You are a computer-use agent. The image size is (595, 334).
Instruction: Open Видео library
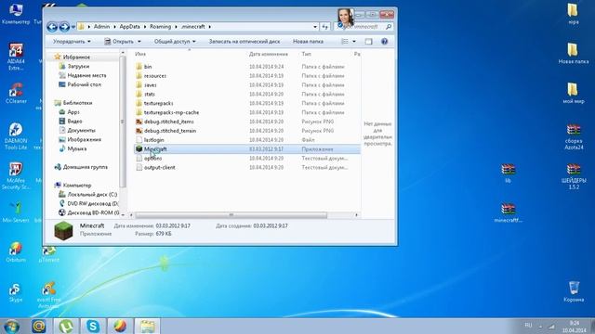pyautogui.click(x=74, y=122)
